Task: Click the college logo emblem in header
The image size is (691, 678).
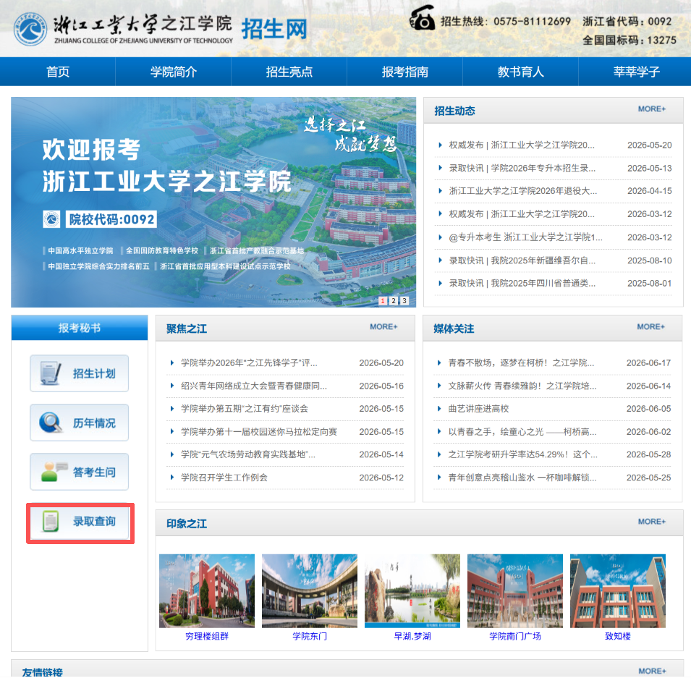Action: pos(30,29)
